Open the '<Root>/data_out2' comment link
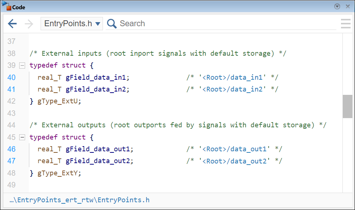 [235, 161]
